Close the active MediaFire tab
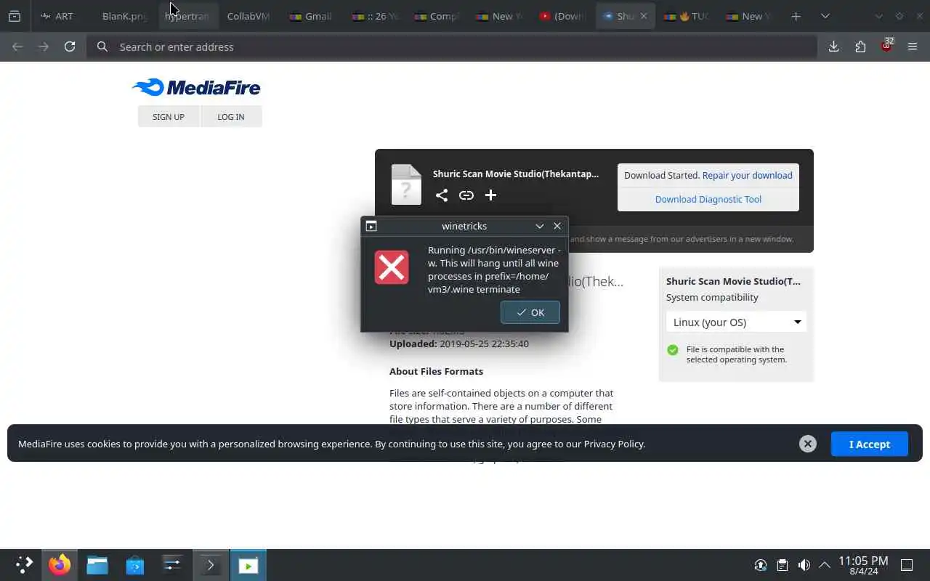Viewport: 930px width, 581px height. coord(643,16)
